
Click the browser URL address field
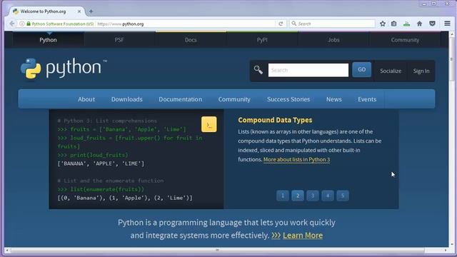[185, 24]
